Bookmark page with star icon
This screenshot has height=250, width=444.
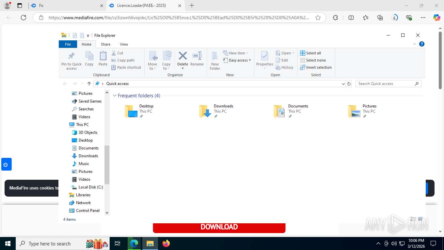318,18
